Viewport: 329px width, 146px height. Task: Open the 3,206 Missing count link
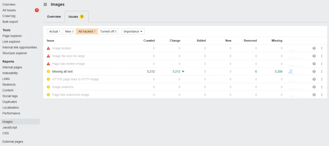(278, 71)
